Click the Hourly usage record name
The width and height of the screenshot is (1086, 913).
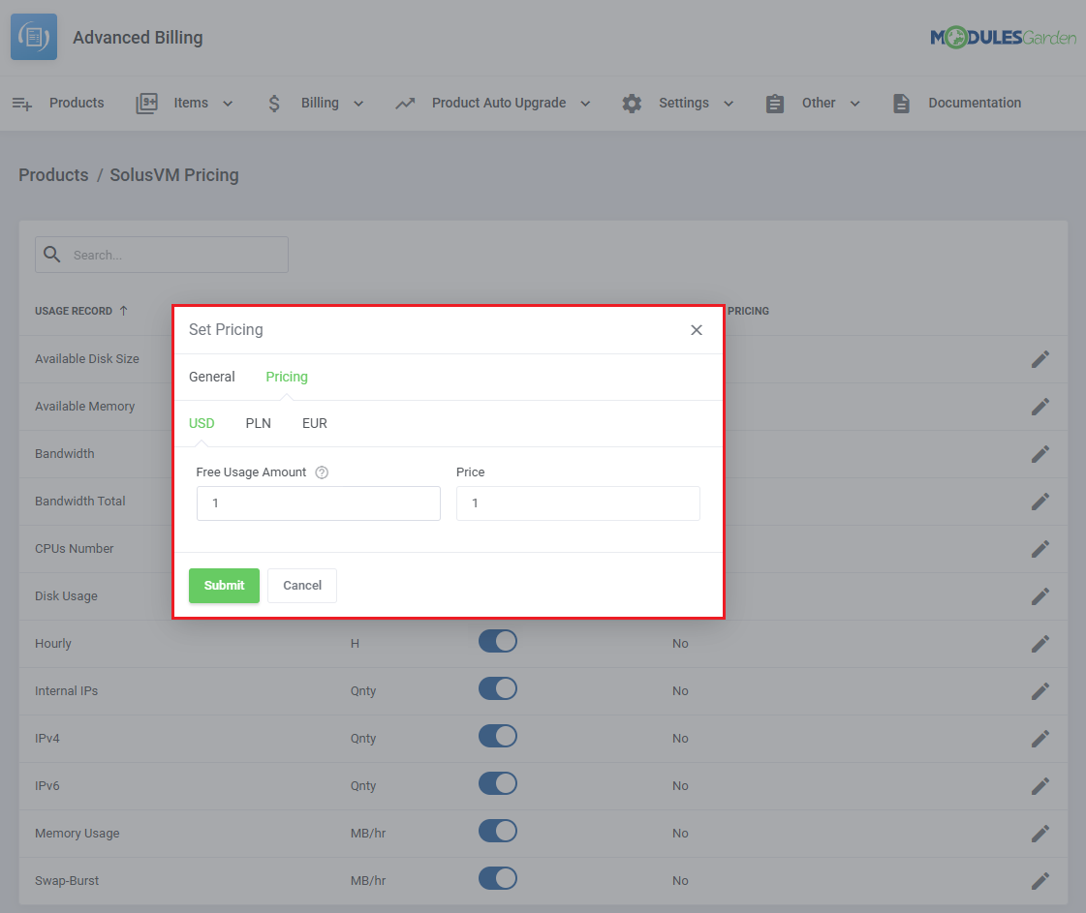click(53, 644)
